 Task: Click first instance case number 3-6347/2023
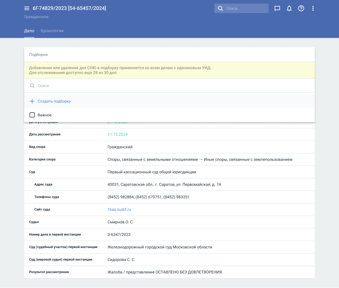[x=119, y=235]
